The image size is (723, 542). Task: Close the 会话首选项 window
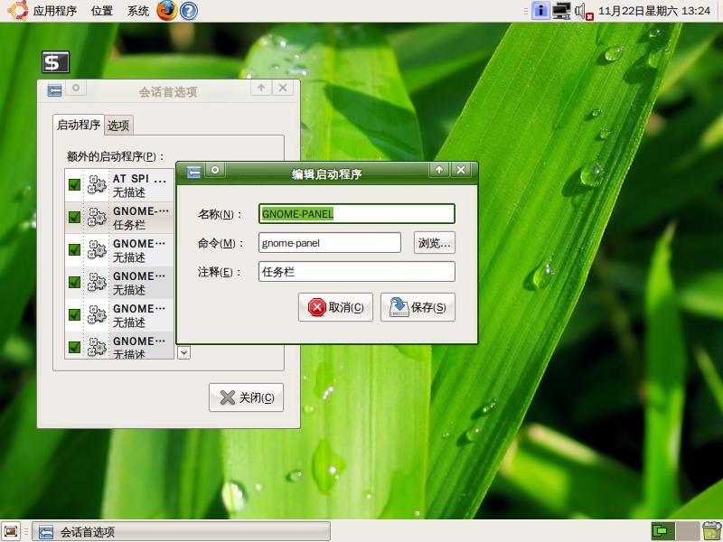pos(283,88)
